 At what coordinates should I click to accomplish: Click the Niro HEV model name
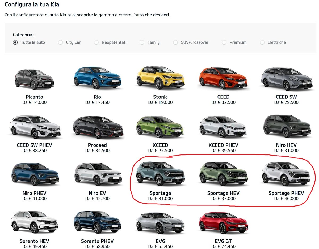click(286, 145)
